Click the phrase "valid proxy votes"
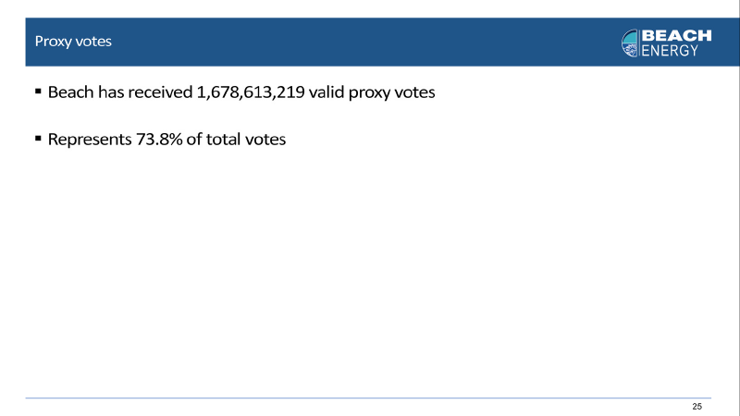The image size is (740, 416). tap(372, 92)
